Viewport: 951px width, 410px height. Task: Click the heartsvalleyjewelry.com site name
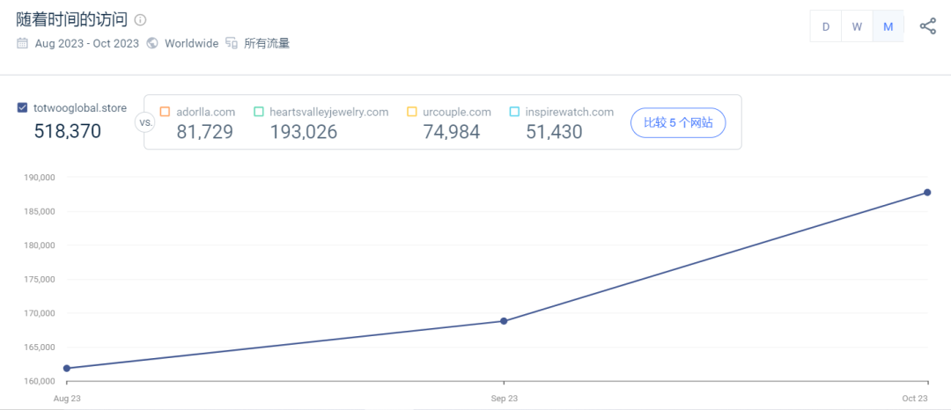coord(328,112)
